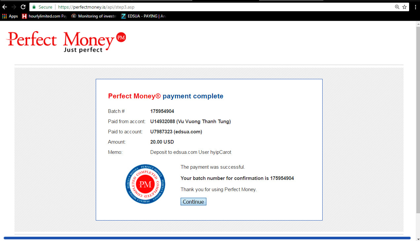420x241 pixels.
Task: Open the hourlylimited.com bookmark
Action: click(44, 16)
